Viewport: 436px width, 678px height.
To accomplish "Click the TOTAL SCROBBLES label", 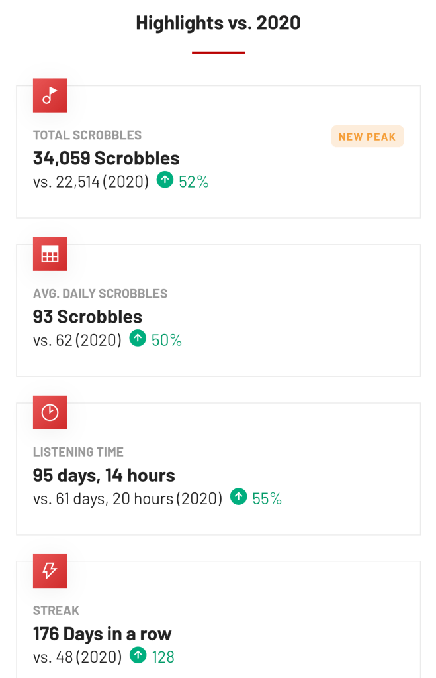I will (87, 135).
